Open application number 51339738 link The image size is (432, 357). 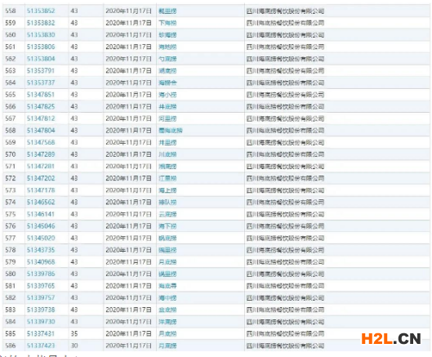point(41,310)
